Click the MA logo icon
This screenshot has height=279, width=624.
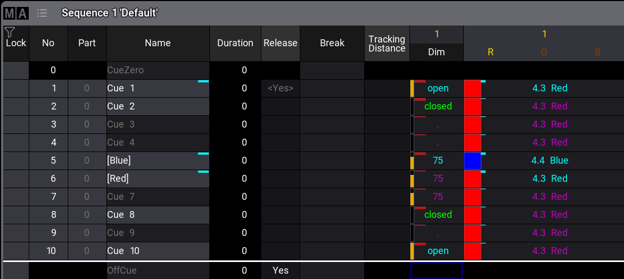coord(16,13)
